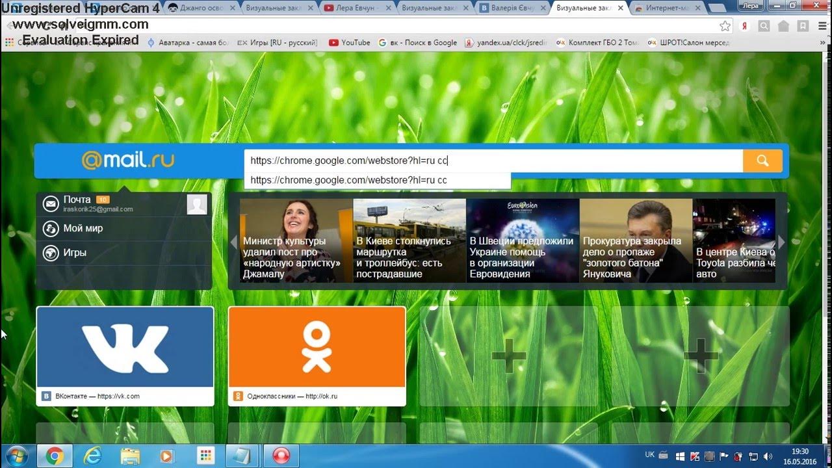Open the YouTube bookmark
832x468 pixels.
(x=349, y=43)
